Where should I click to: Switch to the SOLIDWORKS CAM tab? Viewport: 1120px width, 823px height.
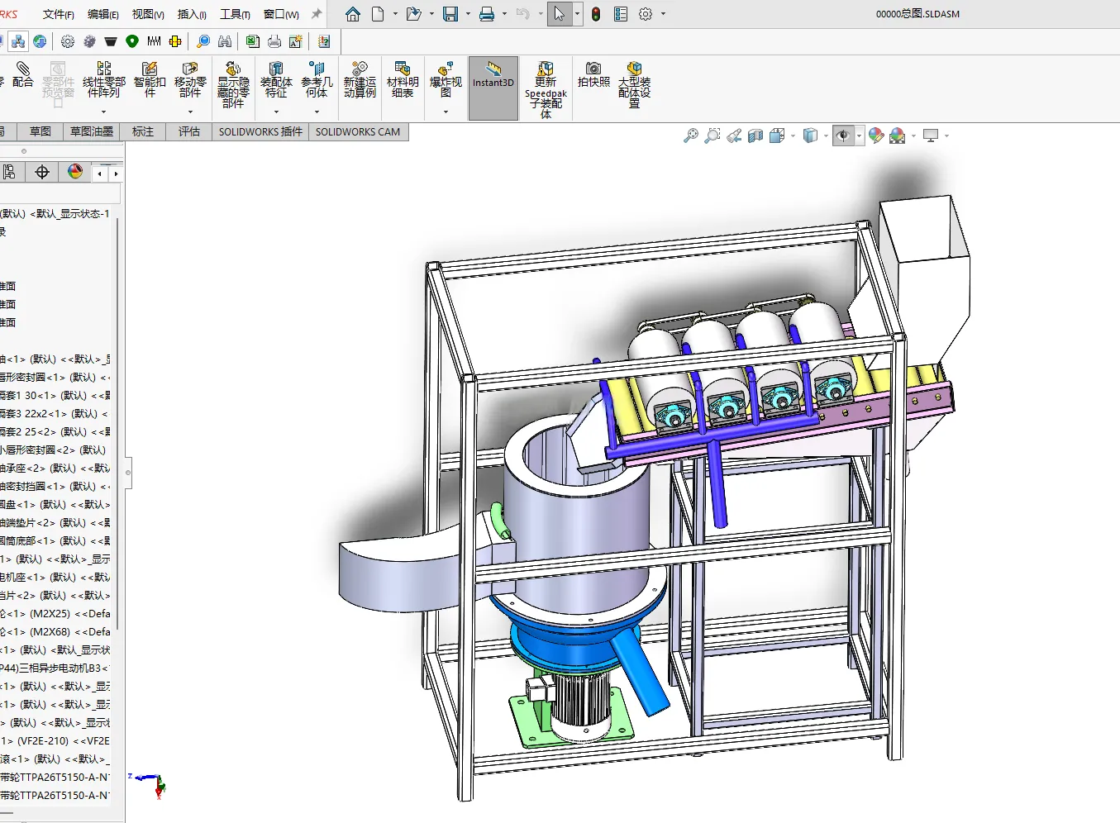pyautogui.click(x=358, y=131)
